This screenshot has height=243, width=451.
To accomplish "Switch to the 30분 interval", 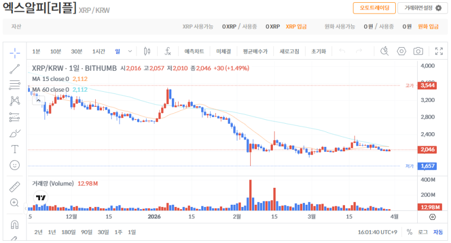I will (x=77, y=51).
